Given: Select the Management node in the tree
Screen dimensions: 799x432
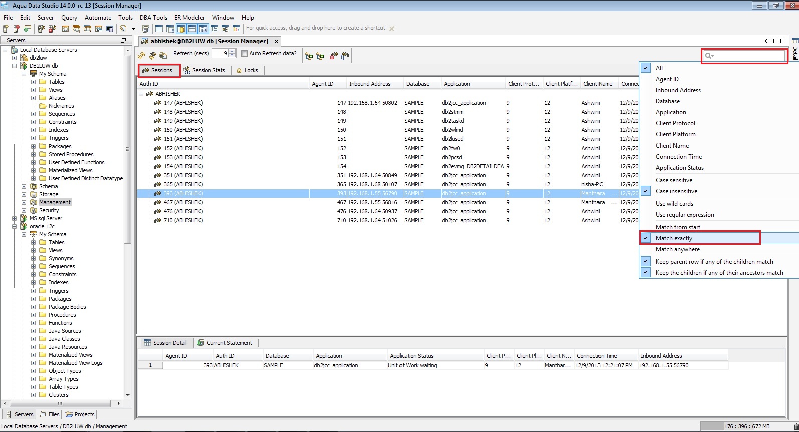Looking at the screenshot, I should (x=55, y=202).
